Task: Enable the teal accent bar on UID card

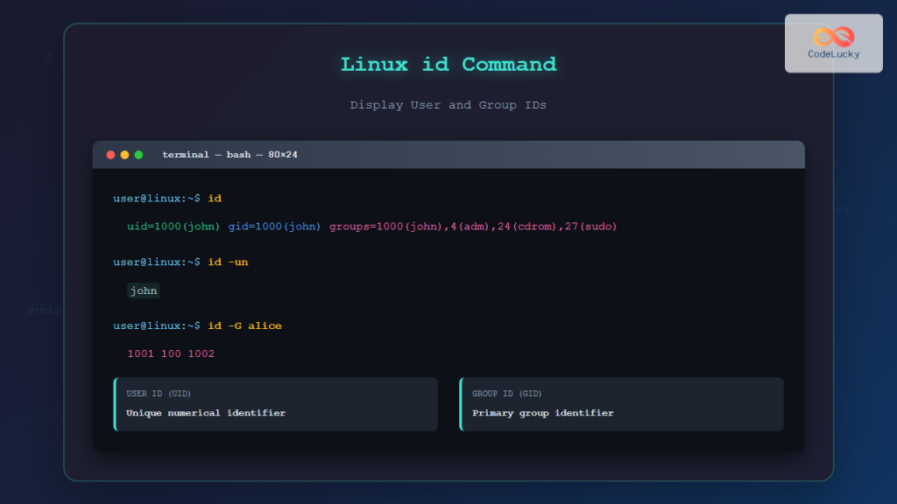Action: (x=115, y=404)
